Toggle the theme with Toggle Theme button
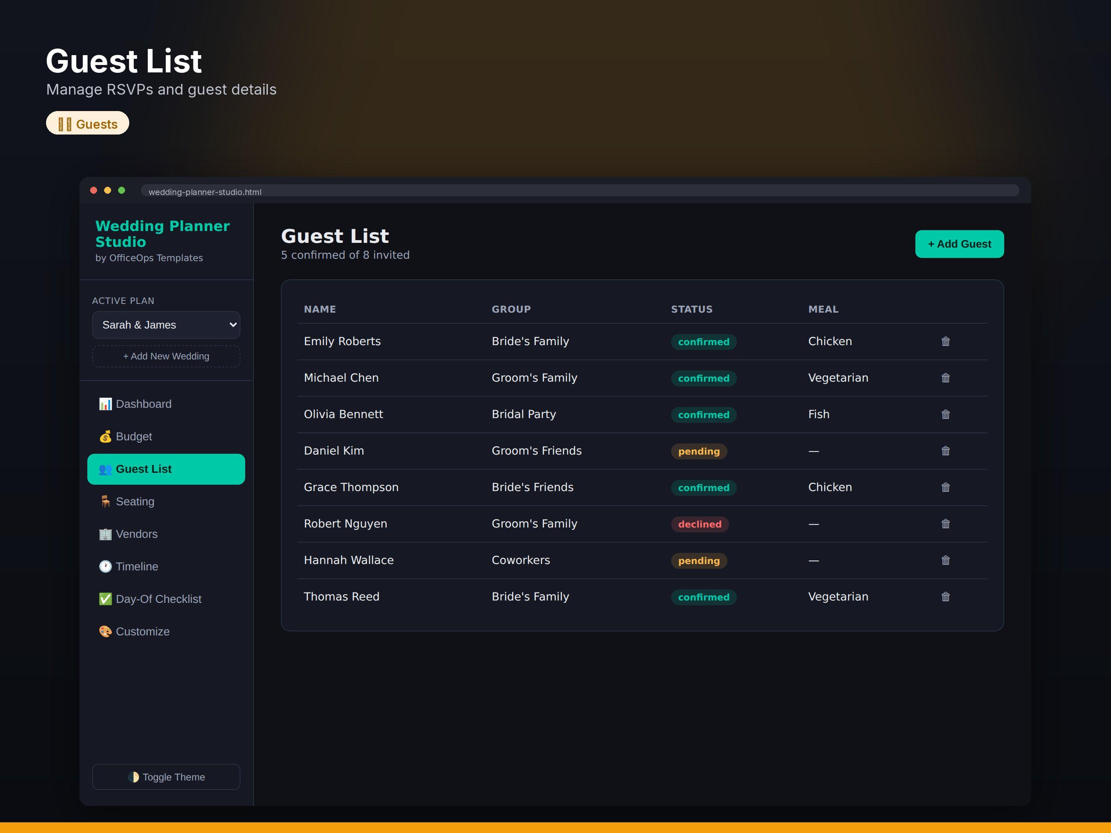Screen dimensions: 1111x833 tap(166, 777)
